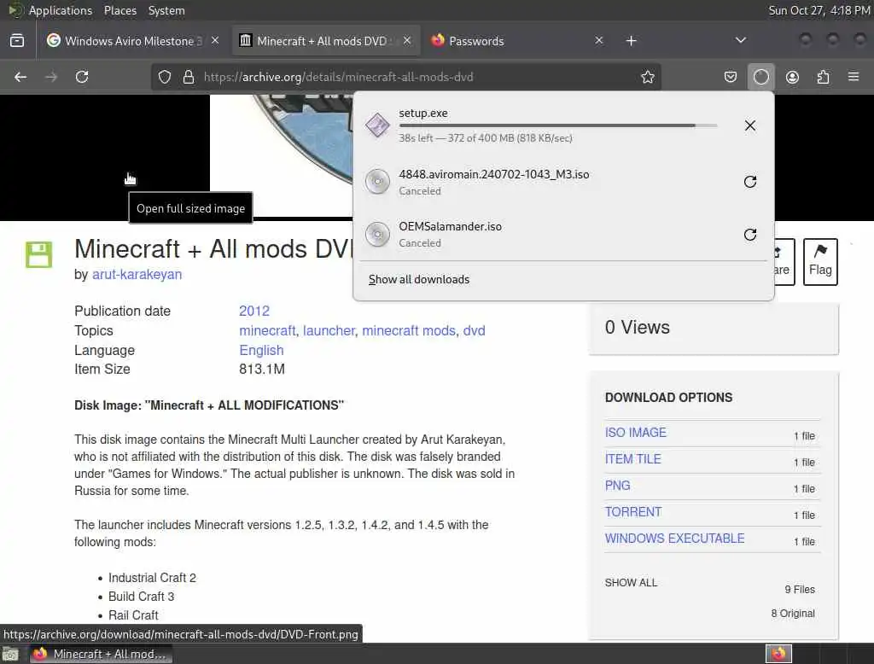Open the System menu
874x664 pixels.
[x=166, y=10]
